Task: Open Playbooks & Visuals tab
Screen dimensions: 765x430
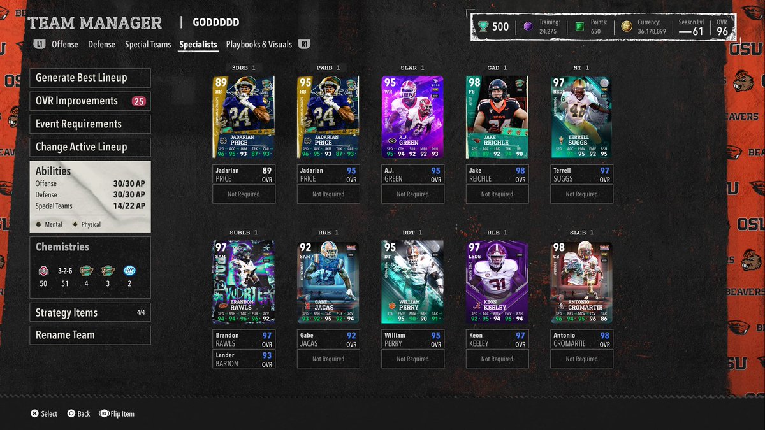Action: pyautogui.click(x=259, y=45)
